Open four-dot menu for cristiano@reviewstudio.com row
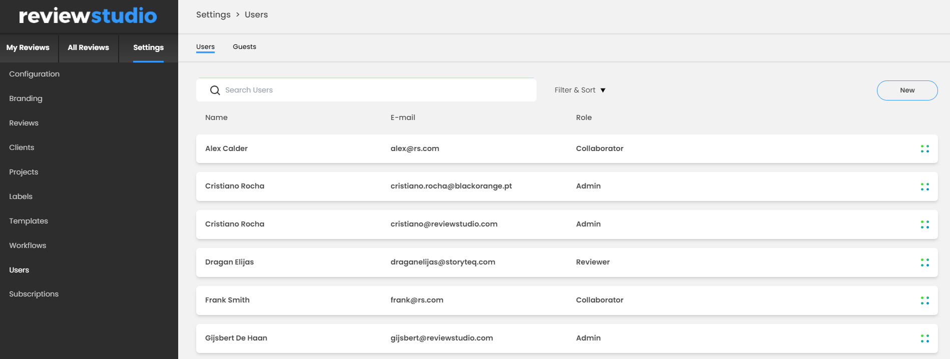 point(924,224)
